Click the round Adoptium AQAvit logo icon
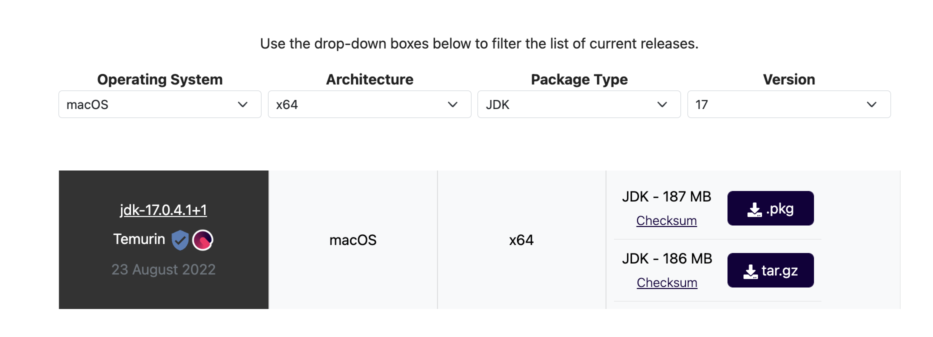Image resolution: width=933 pixels, height=337 pixels. pos(202,240)
